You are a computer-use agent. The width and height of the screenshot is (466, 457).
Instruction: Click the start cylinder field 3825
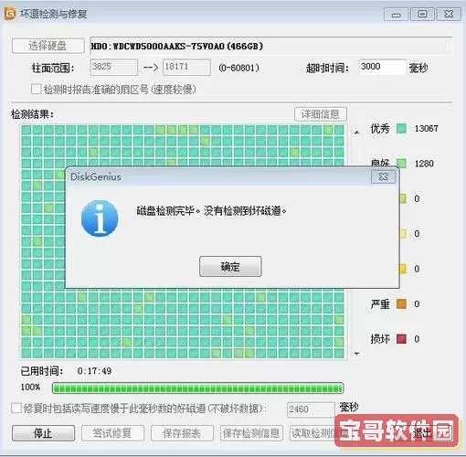click(x=114, y=67)
